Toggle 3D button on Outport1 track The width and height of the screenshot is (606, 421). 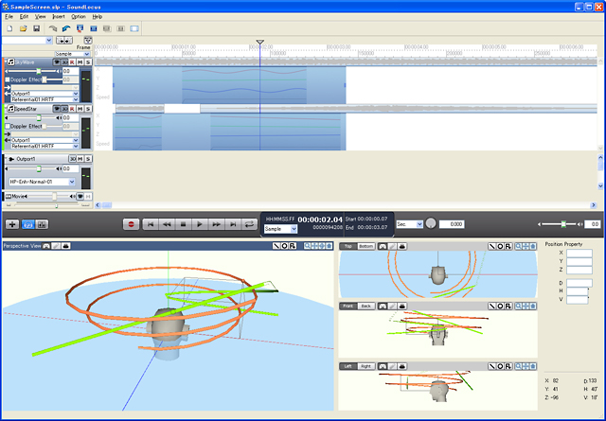point(72,159)
